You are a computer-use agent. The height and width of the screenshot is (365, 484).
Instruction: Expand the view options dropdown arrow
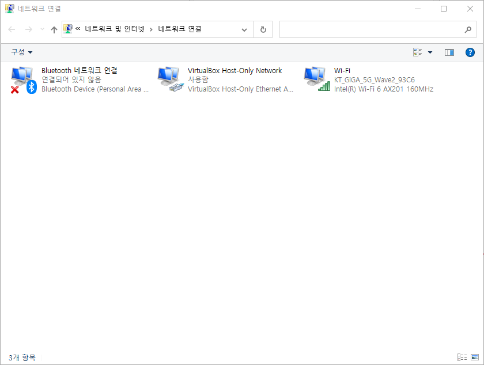pos(430,52)
